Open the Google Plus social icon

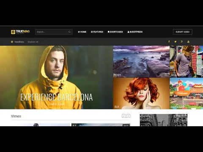coord(182,42)
